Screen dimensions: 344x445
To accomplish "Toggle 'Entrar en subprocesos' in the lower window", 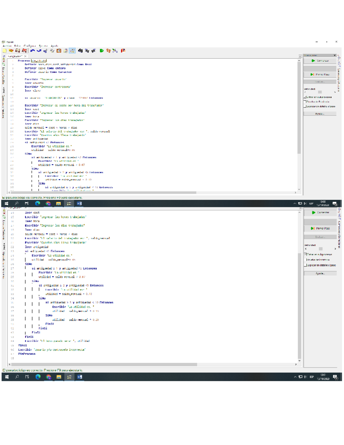I will [306, 254].
